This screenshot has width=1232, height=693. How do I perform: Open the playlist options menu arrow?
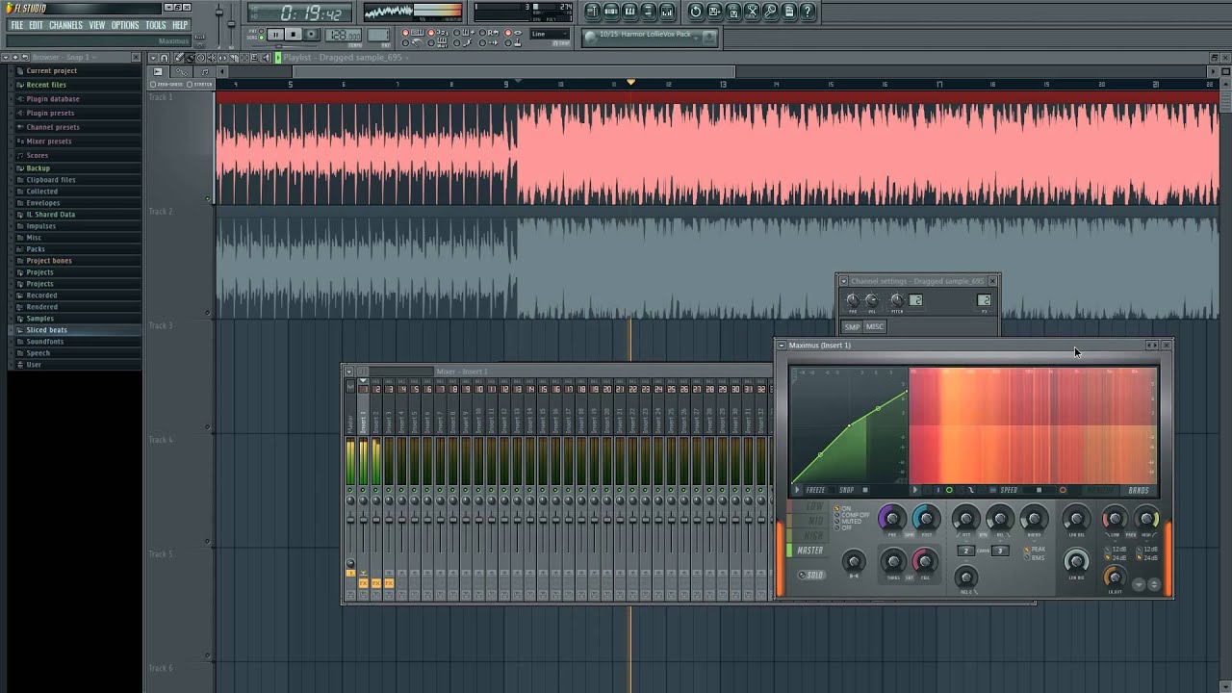(x=153, y=58)
